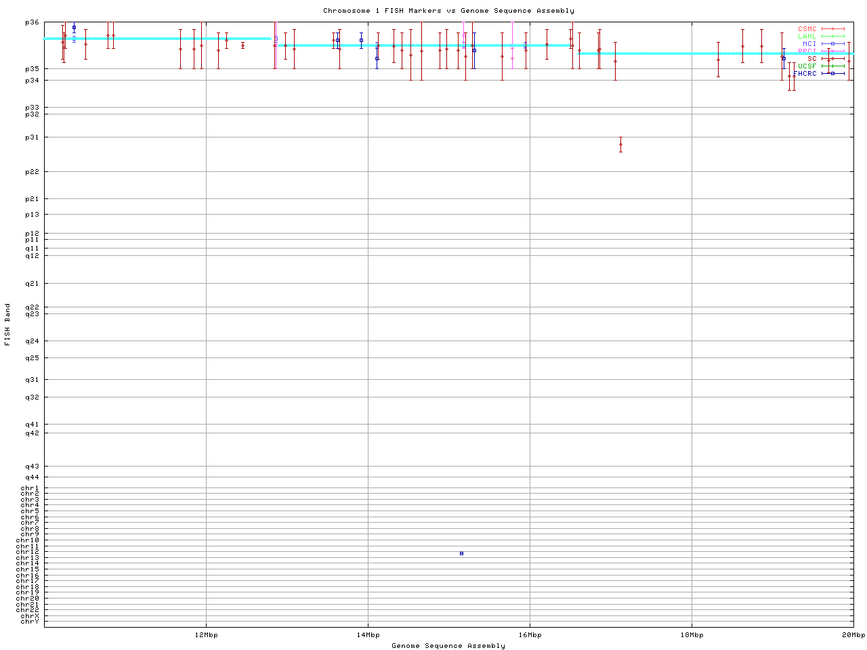The width and height of the screenshot is (867, 650).
Task: Click the q44 y-axis band label
Action: pos(32,477)
